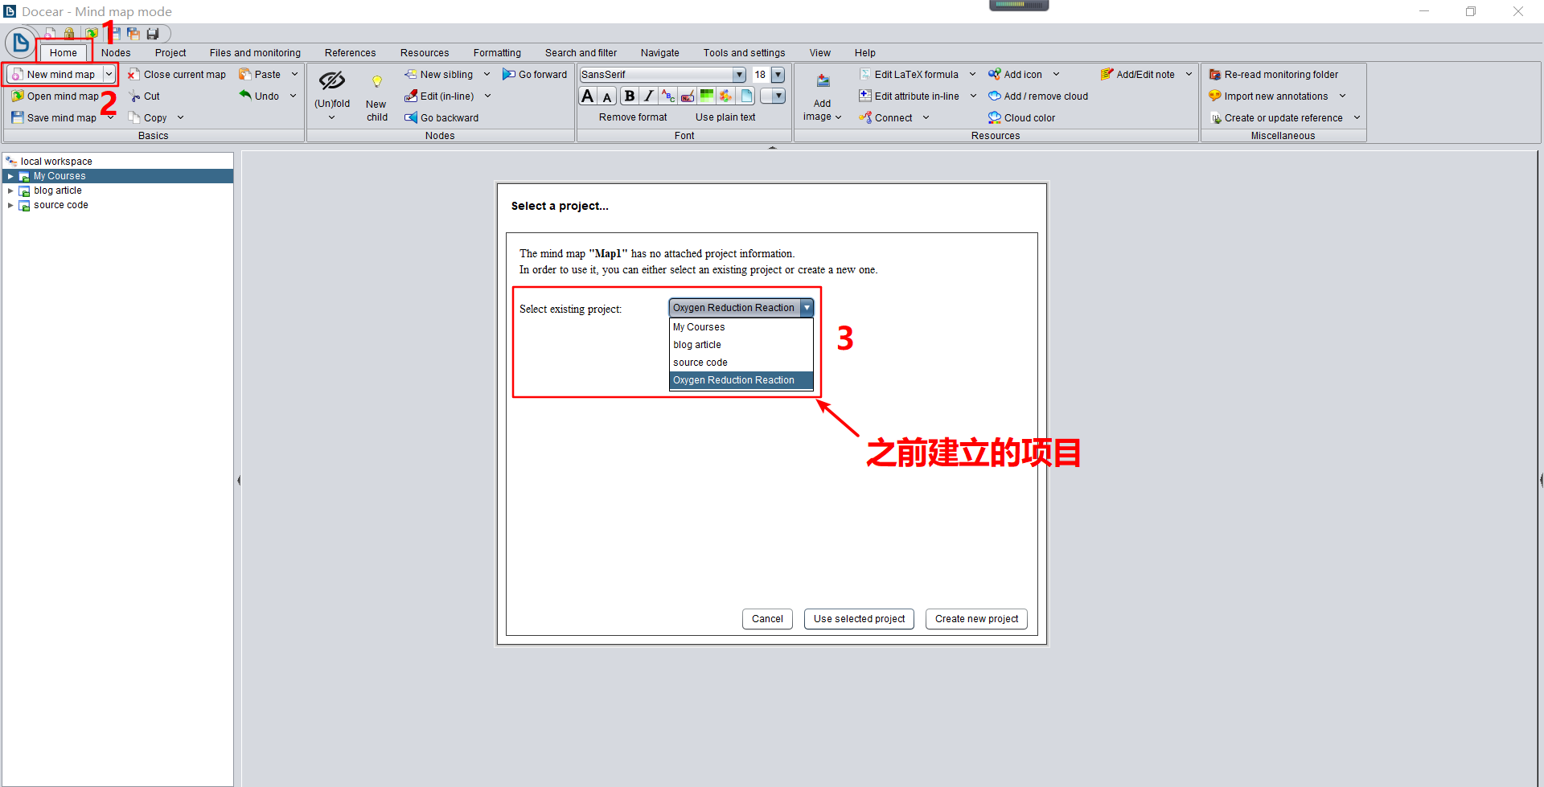Toggle (Un)fold for the selected node

332,88
